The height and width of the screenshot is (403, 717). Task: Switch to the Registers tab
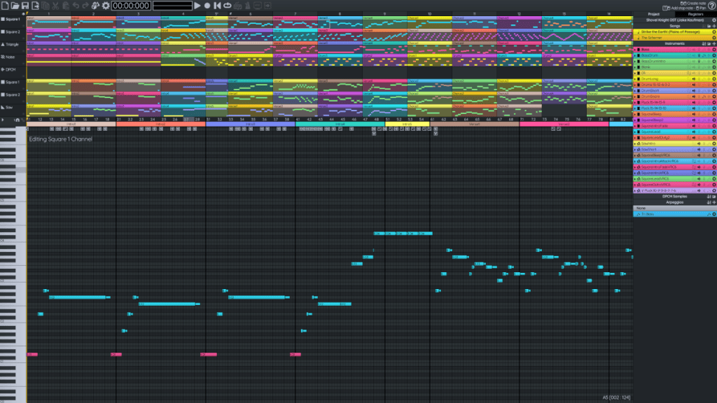tap(695, 14)
